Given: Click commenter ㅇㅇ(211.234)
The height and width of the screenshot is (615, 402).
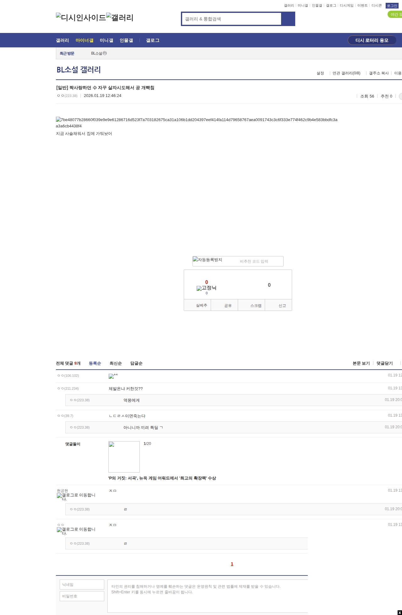Looking at the screenshot, I should pos(68,388).
